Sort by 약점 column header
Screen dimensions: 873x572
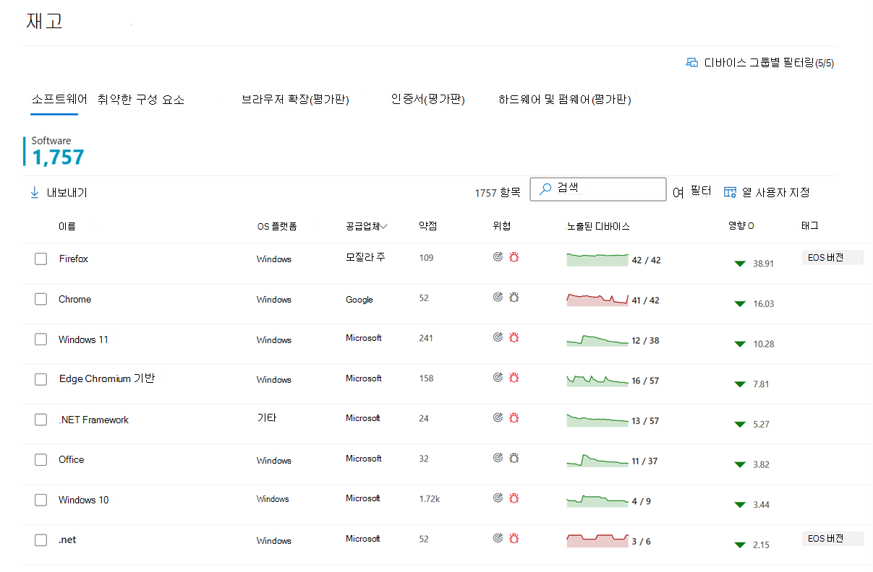427,226
